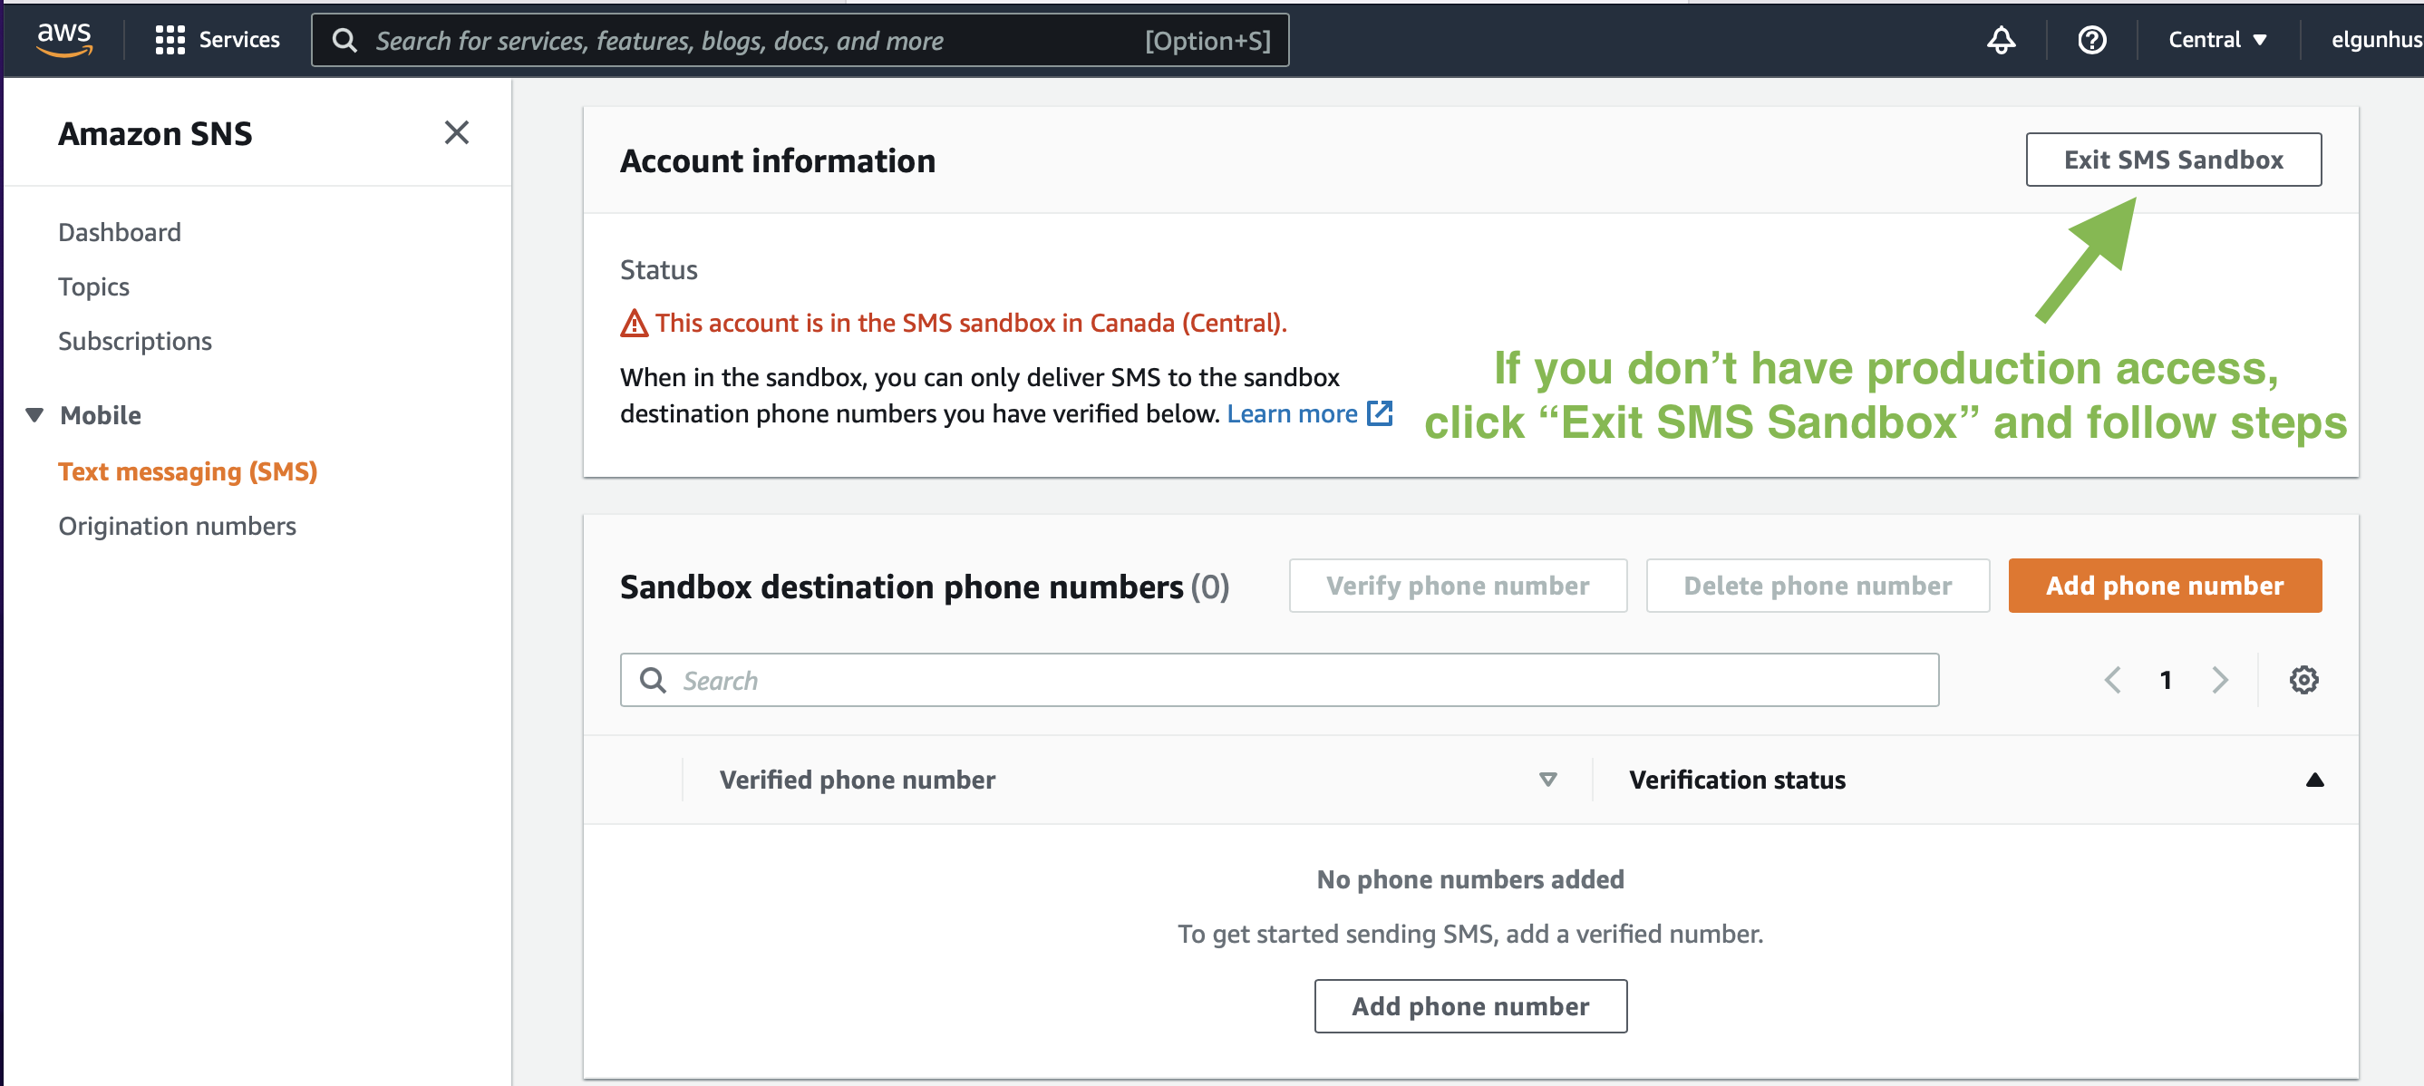2424x1086 pixels.
Task: Click the magnifier icon in the top search bar
Action: [x=344, y=40]
